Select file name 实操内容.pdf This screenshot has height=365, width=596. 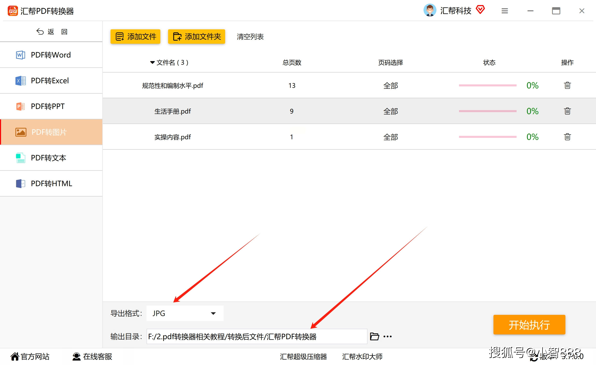[172, 137]
